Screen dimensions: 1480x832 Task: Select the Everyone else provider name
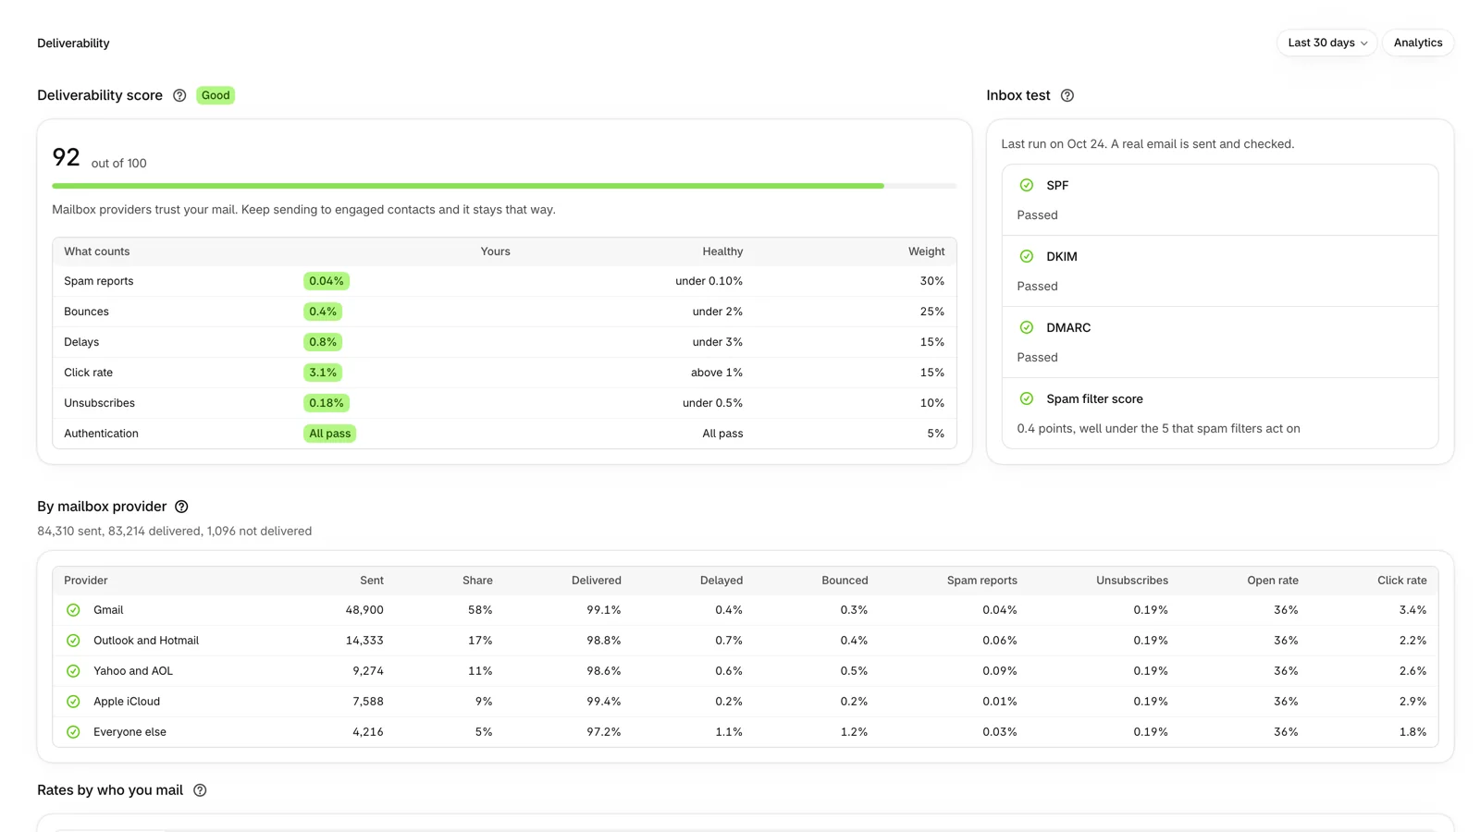[129, 732]
